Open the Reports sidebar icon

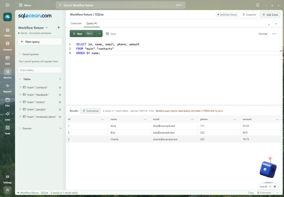(7, 88)
